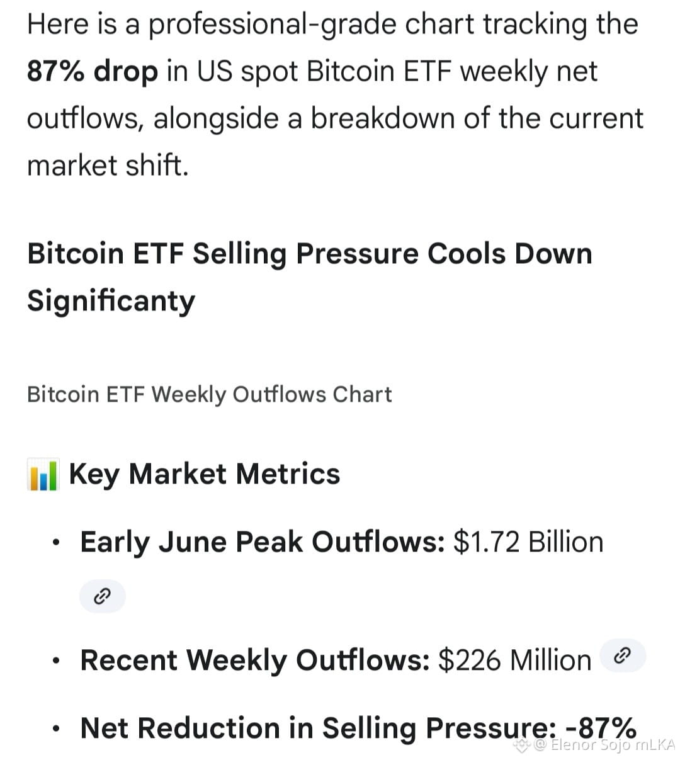Click 'Net Reduction in Selling Pressure:' label
680x760 pixels.
[x=319, y=728]
